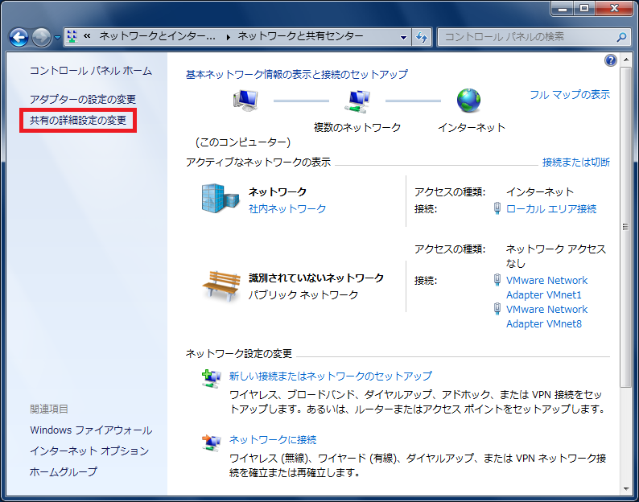Viewport: 639px width, 502px height.
Task: Click the 複数のネットワーク icon in network map
Action: click(357, 101)
